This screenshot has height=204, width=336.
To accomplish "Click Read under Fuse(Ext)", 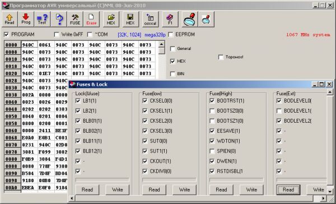I will pos(288,189).
